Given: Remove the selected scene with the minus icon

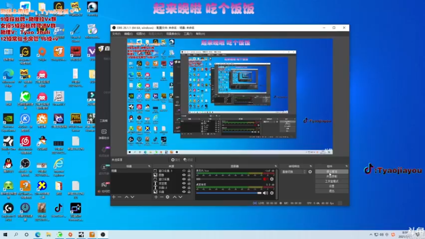Looking at the screenshot, I should point(120,197).
